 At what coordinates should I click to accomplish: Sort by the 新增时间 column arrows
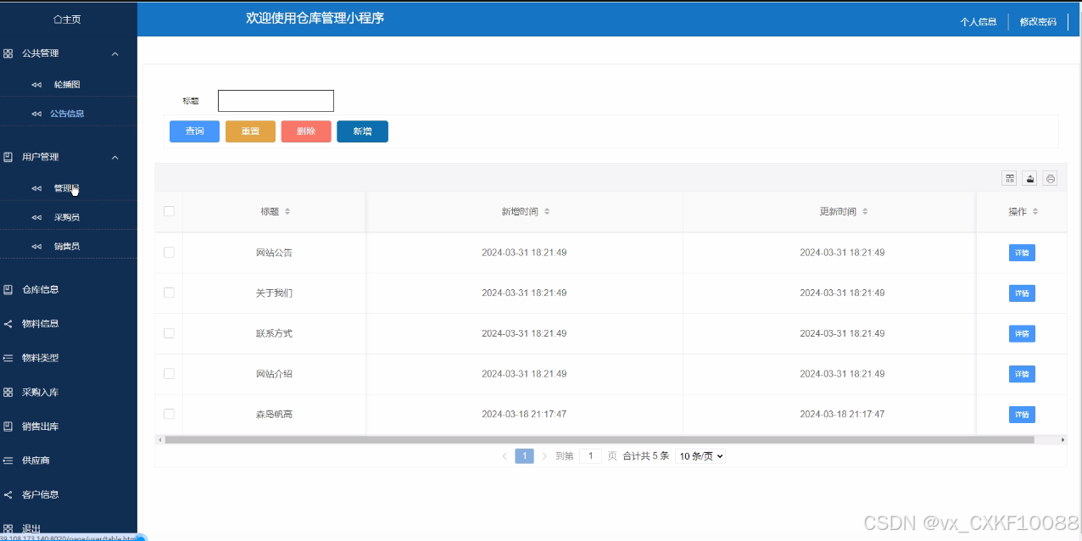tap(547, 211)
